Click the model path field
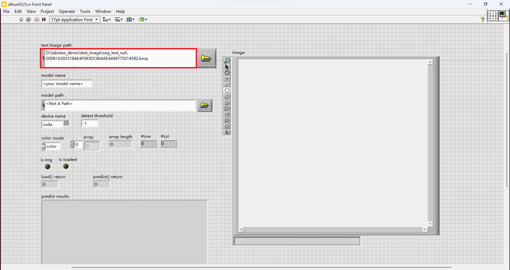This screenshot has width=510, height=270. point(118,105)
